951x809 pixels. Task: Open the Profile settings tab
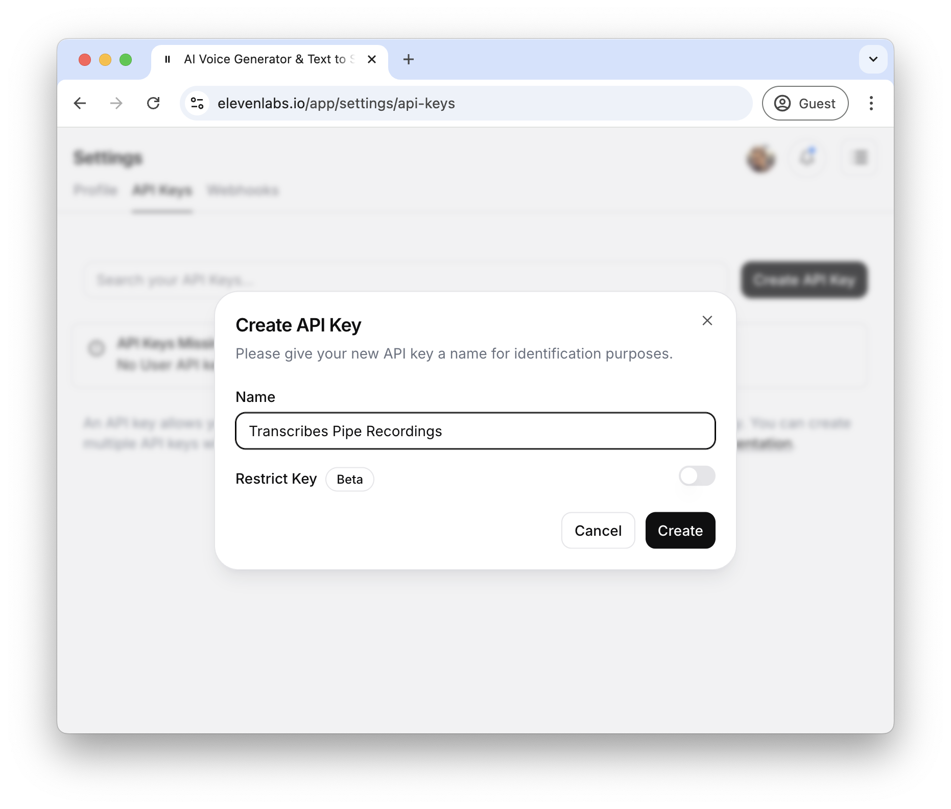(95, 190)
